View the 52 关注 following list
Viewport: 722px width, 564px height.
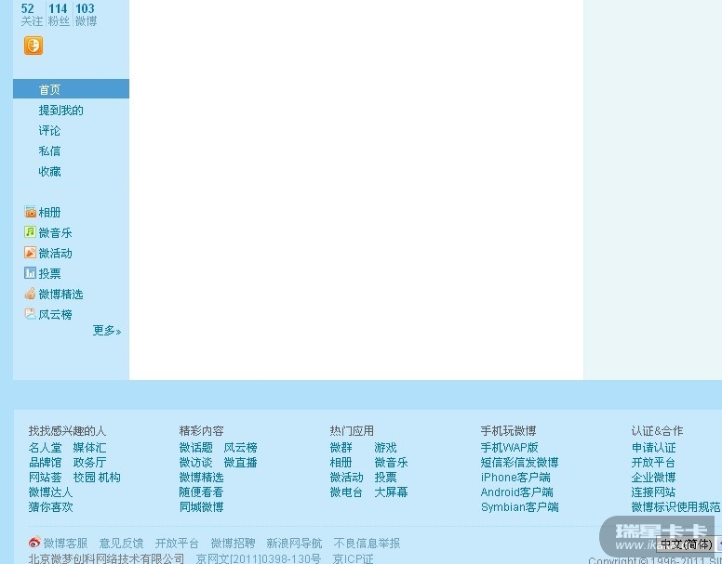click(32, 14)
